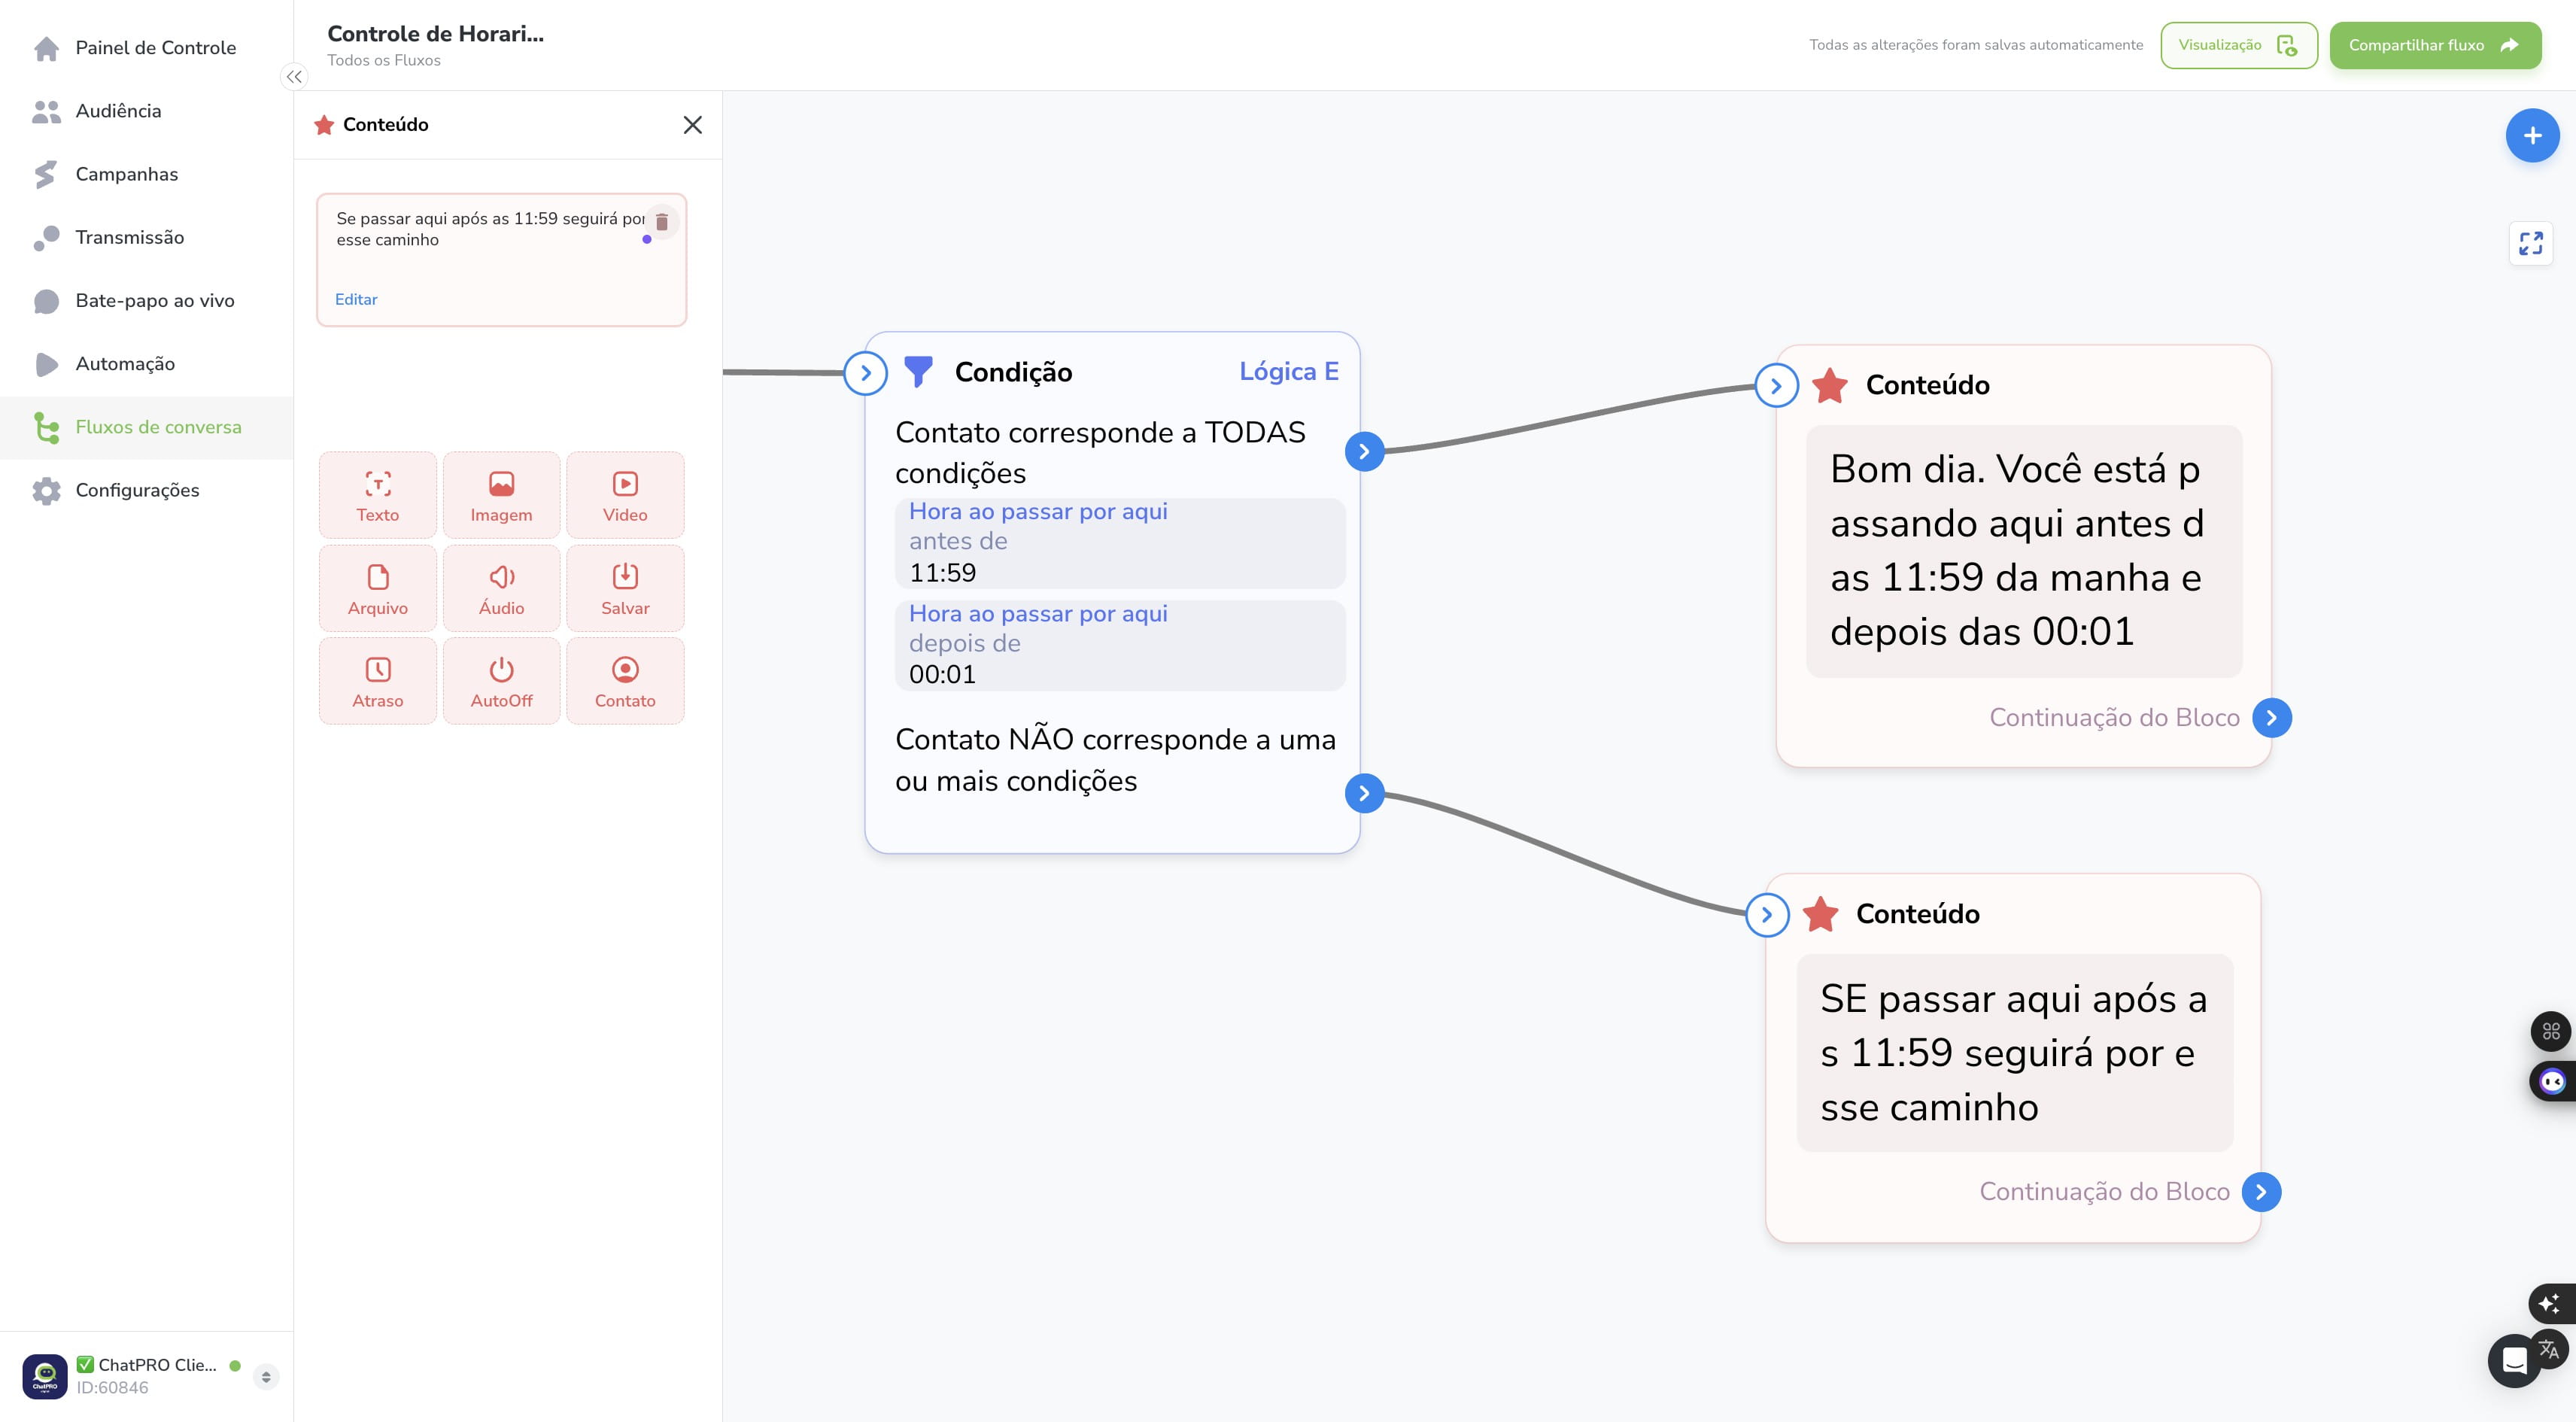Select Fluxos de conversa menu item
Screen dimensions: 2576x1422
click(146, 427)
